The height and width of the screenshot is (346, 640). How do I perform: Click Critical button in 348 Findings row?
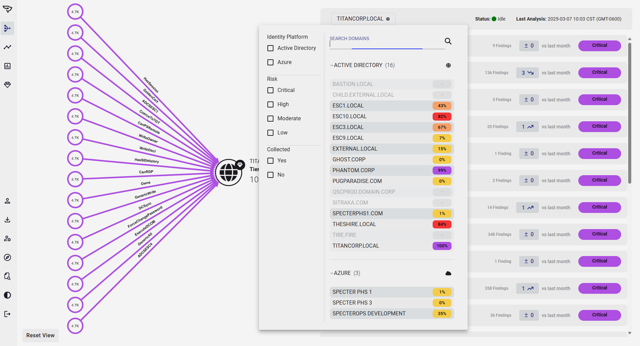click(600, 234)
